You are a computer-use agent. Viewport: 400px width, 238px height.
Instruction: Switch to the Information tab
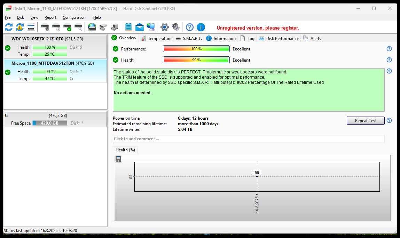221,39
